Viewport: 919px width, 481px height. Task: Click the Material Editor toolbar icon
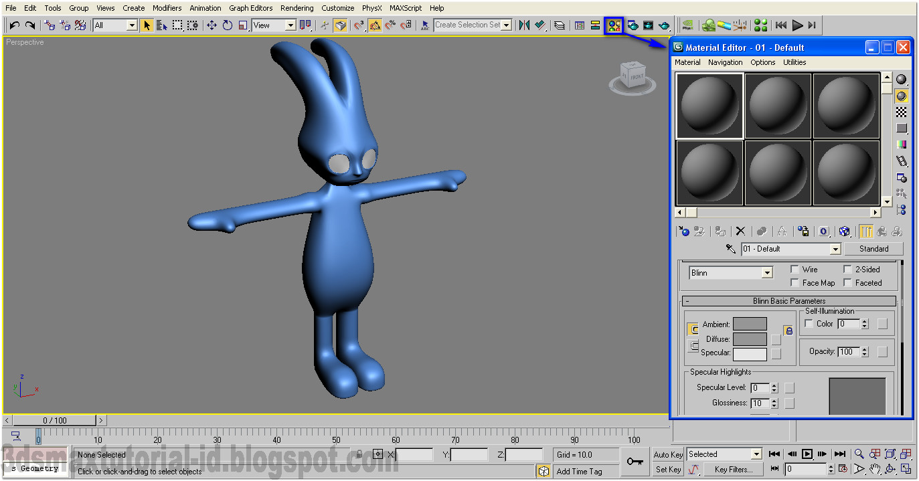click(614, 25)
